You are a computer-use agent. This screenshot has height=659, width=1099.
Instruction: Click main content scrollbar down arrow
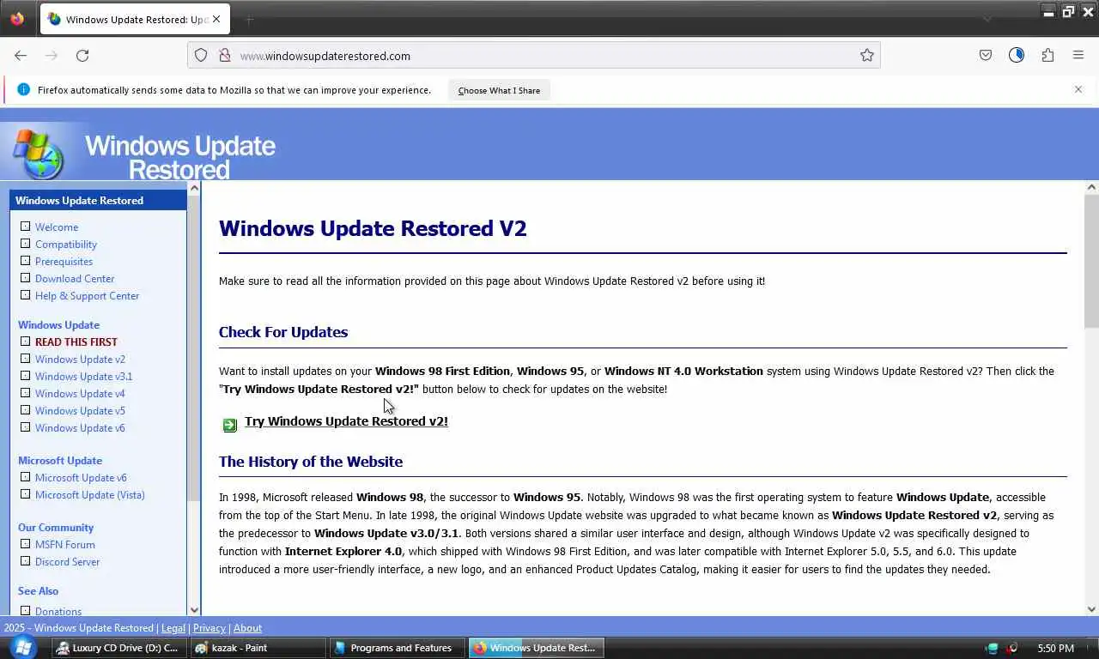(1092, 609)
